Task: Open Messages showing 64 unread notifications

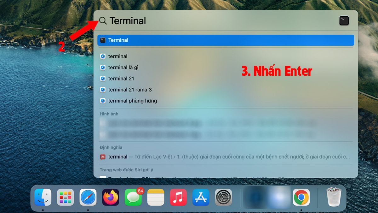Action: pos(133,198)
